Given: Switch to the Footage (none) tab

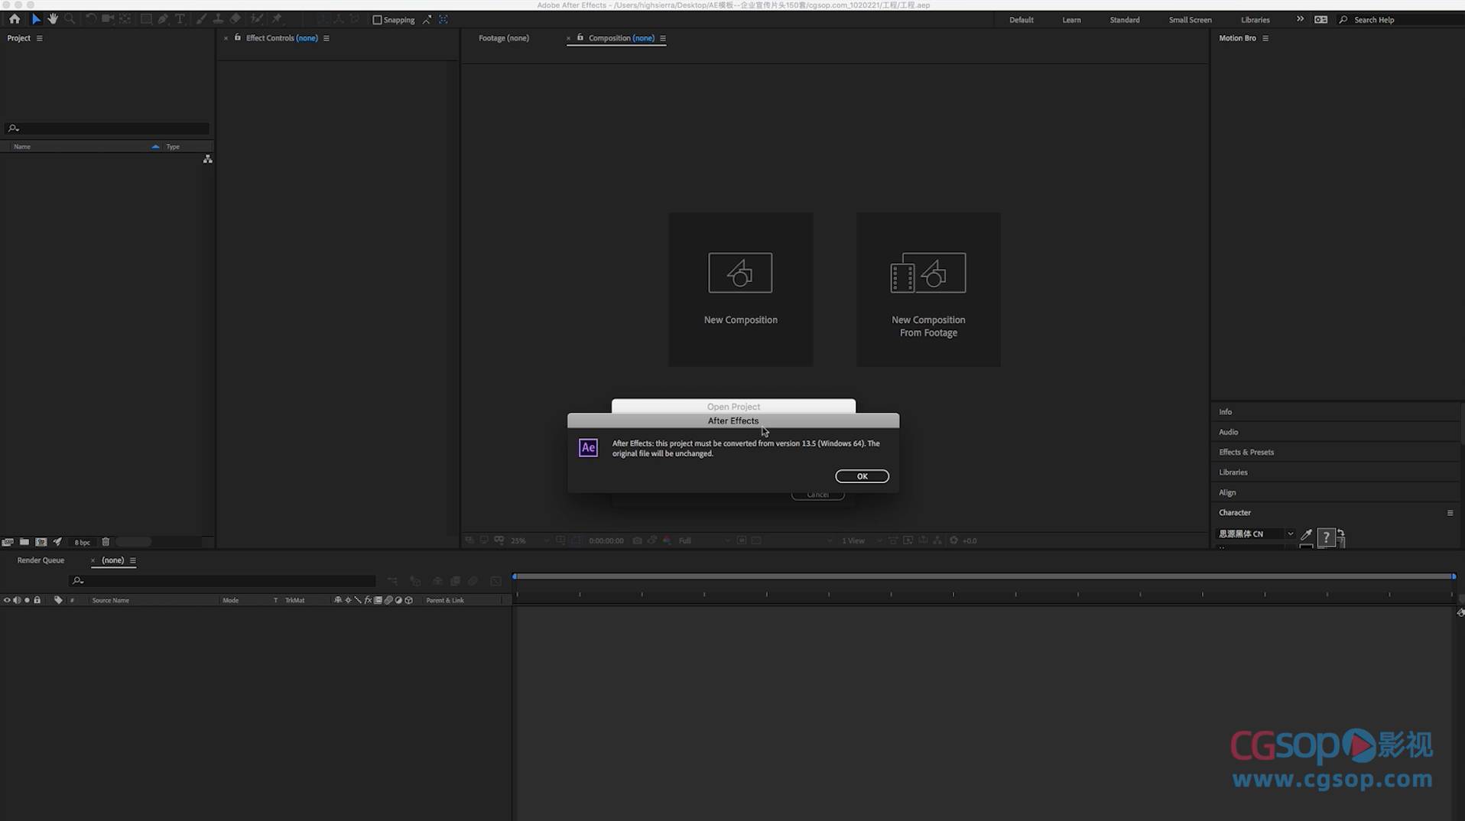Looking at the screenshot, I should (503, 38).
